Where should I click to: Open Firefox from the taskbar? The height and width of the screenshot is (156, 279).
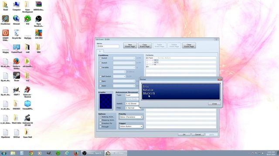click(76, 153)
